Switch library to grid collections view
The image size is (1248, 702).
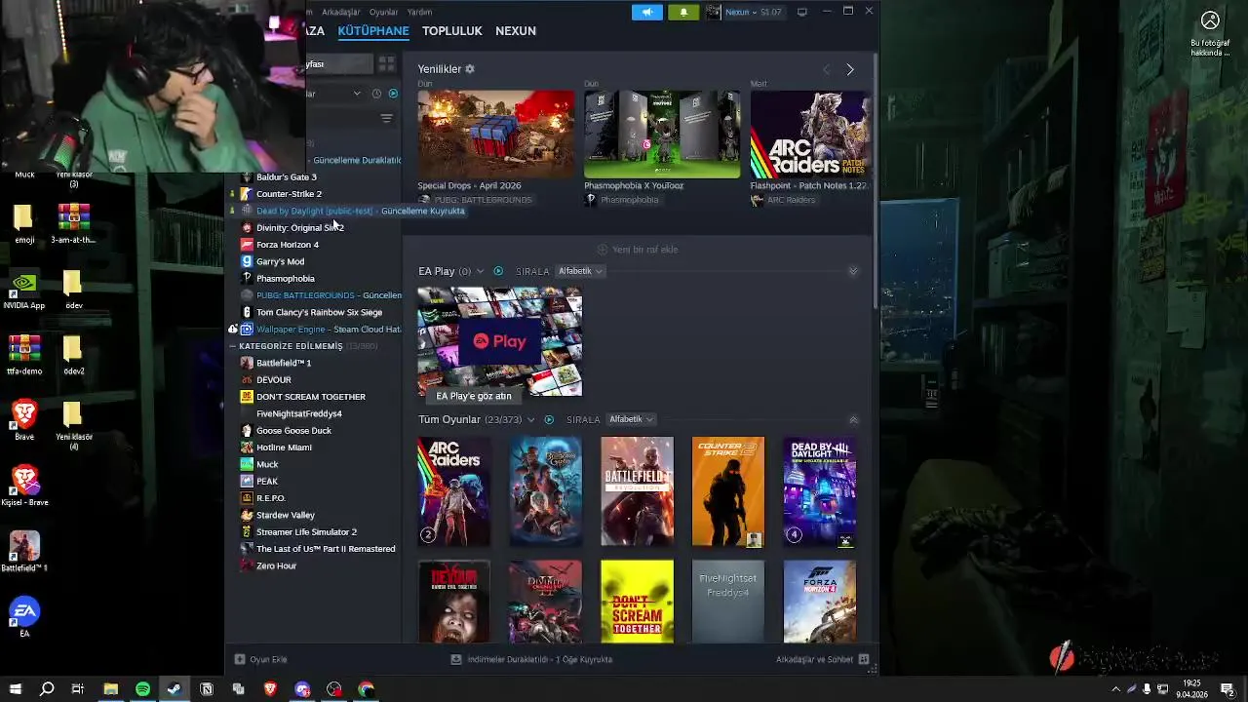(387, 63)
